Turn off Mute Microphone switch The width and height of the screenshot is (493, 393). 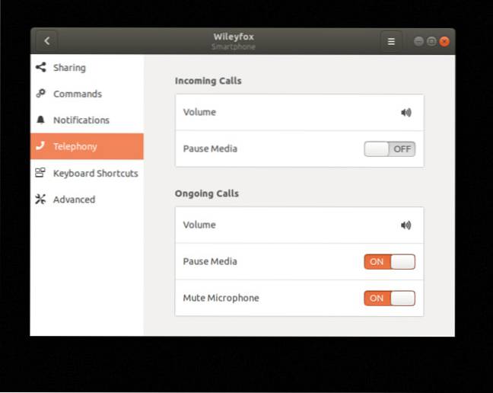tap(390, 299)
